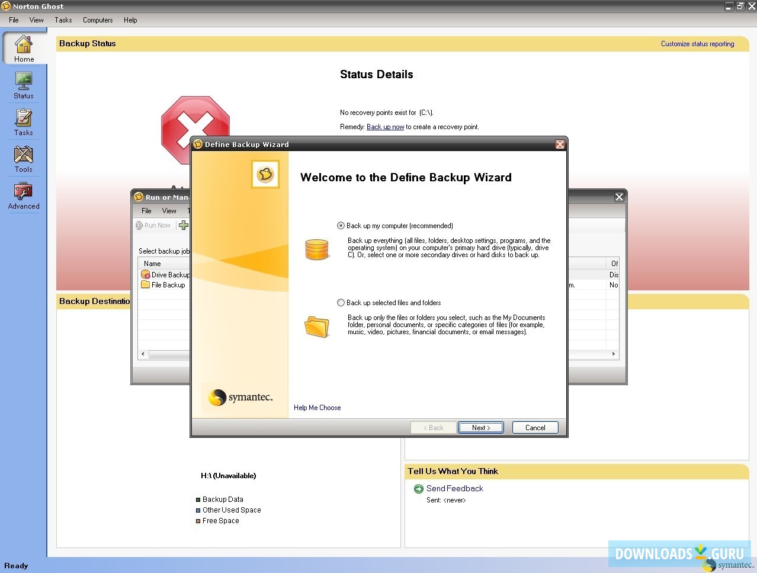Click the Backup Status header
The height and width of the screenshot is (573, 757).
(x=88, y=44)
